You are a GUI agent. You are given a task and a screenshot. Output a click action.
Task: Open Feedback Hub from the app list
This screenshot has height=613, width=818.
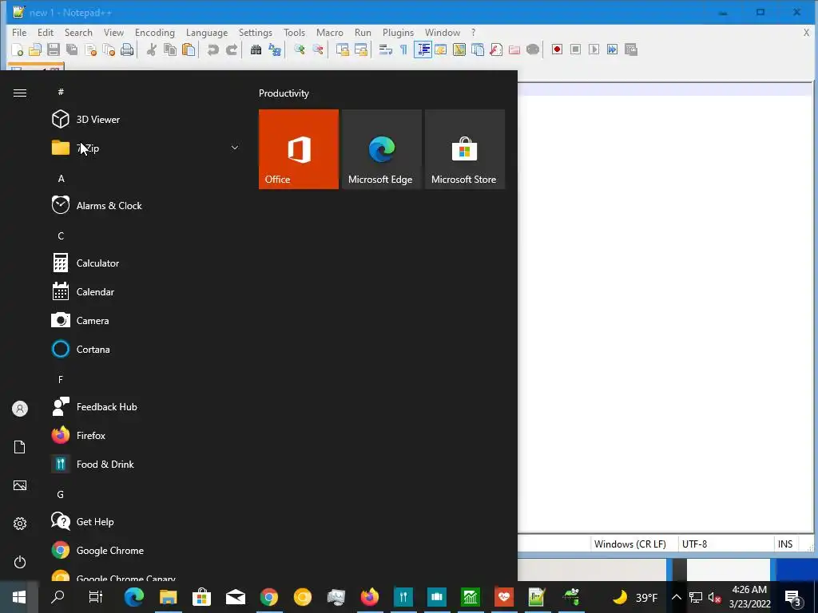point(146,406)
